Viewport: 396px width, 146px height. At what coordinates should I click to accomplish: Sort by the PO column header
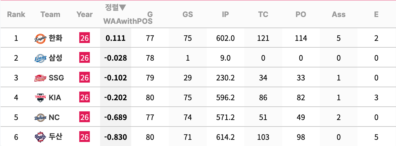(x=301, y=14)
